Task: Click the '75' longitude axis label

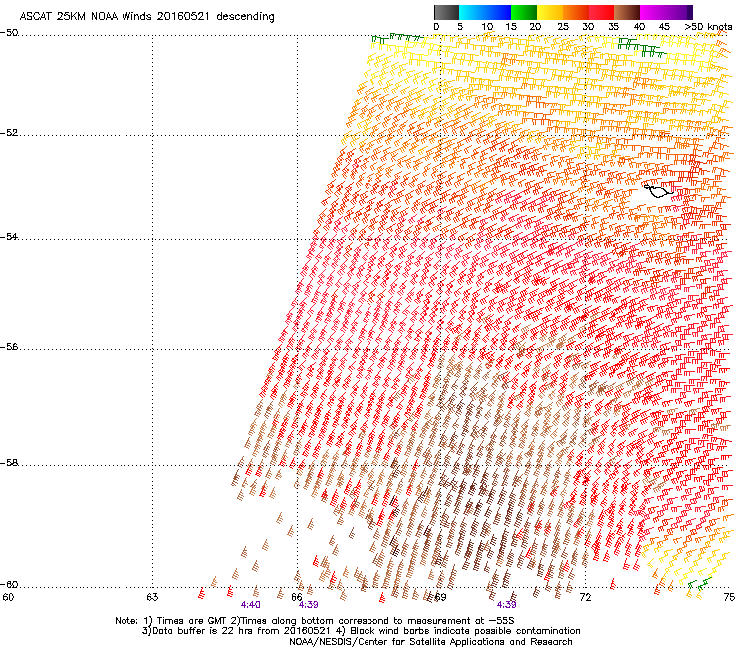Action: pos(729,597)
